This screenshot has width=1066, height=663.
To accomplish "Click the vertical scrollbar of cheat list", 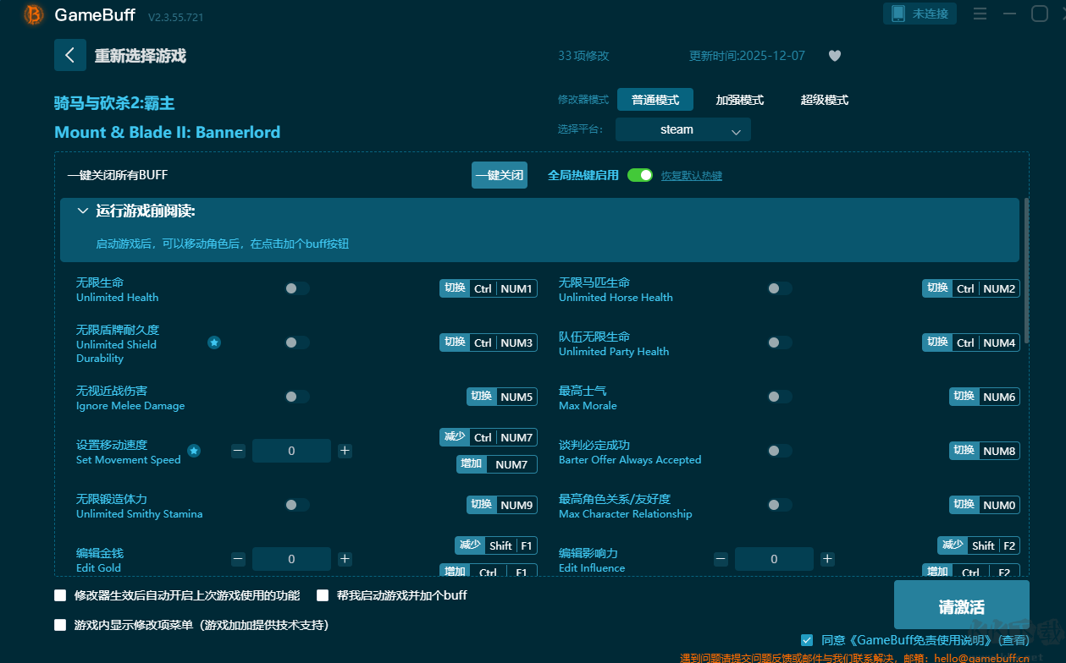I will (x=1026, y=271).
